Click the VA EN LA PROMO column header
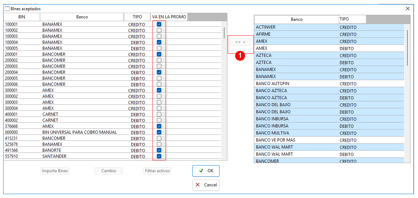 [x=169, y=17]
